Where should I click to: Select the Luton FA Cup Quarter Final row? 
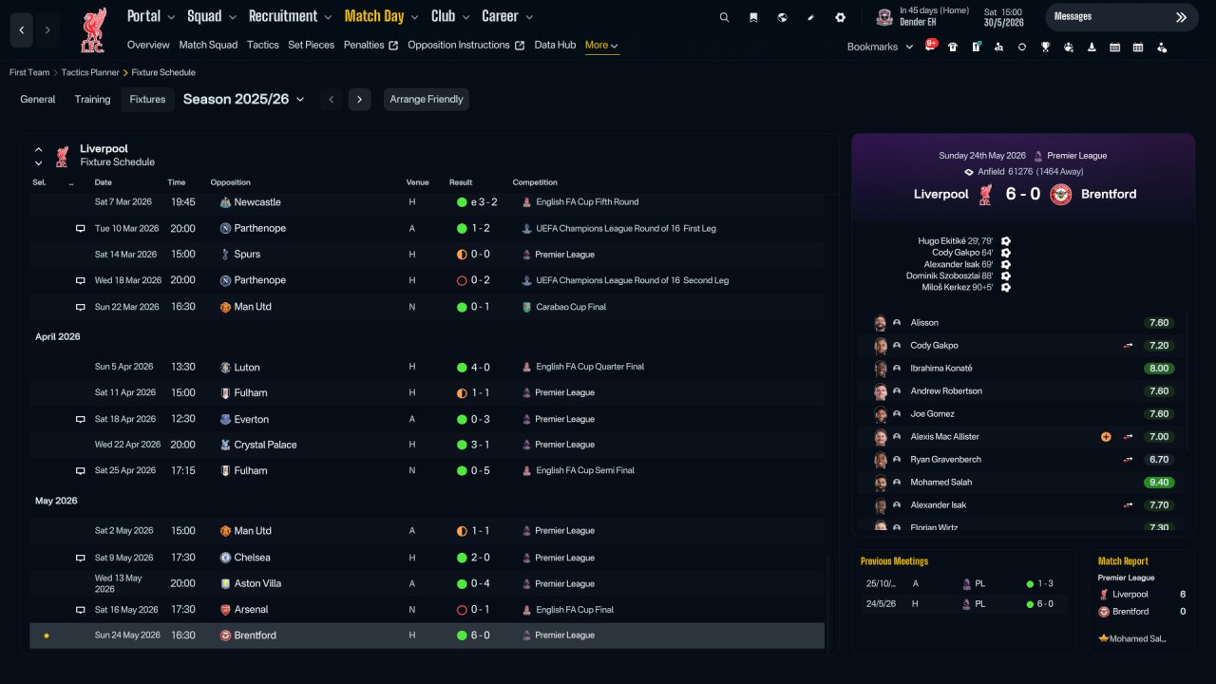pos(427,367)
